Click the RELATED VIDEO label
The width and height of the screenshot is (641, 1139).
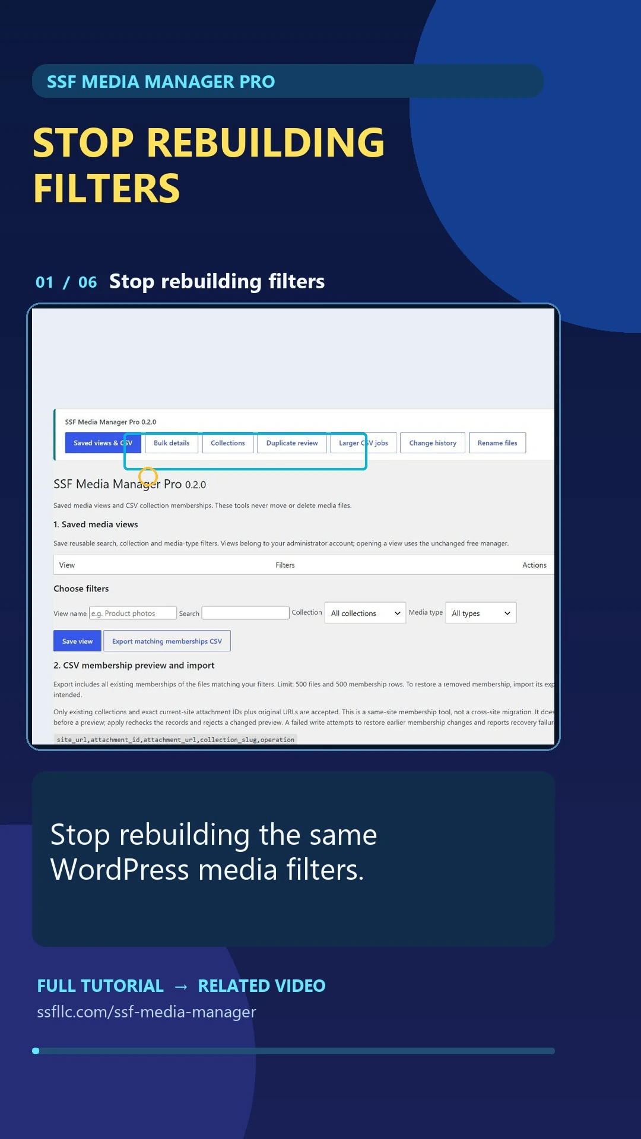262,985
